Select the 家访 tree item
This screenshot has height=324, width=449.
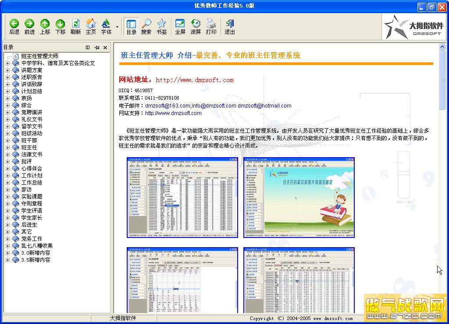[26, 190]
